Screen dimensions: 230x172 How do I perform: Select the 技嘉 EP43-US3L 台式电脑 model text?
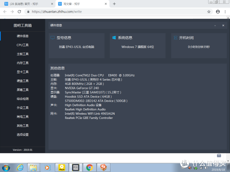(x=77, y=47)
